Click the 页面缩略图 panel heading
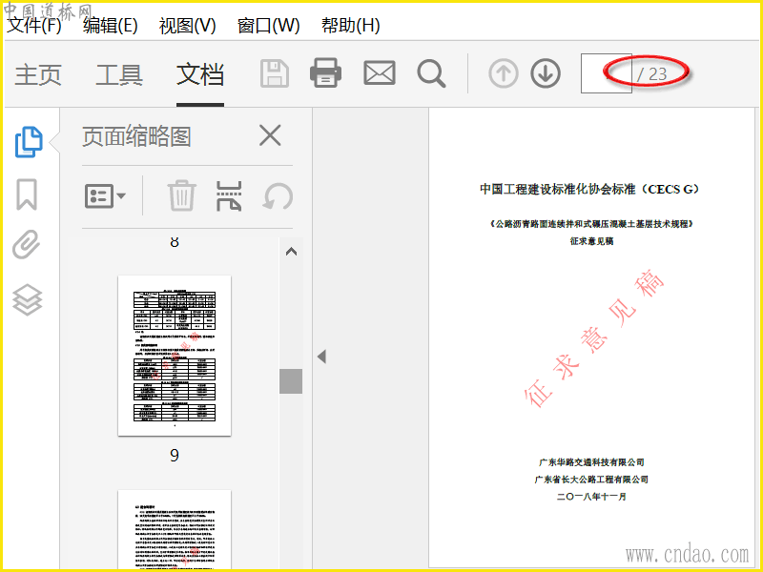The height and width of the screenshot is (572, 763). coord(136,136)
